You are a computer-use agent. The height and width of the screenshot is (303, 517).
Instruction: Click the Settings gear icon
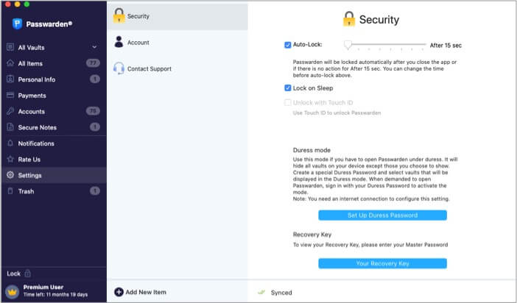10,175
